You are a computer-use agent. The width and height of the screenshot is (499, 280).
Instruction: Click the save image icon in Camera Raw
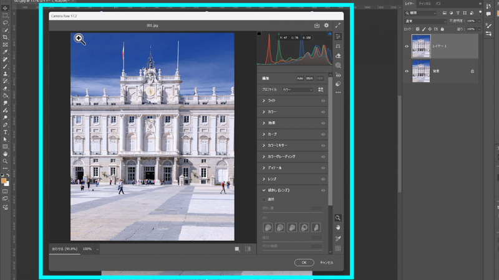tap(317, 26)
